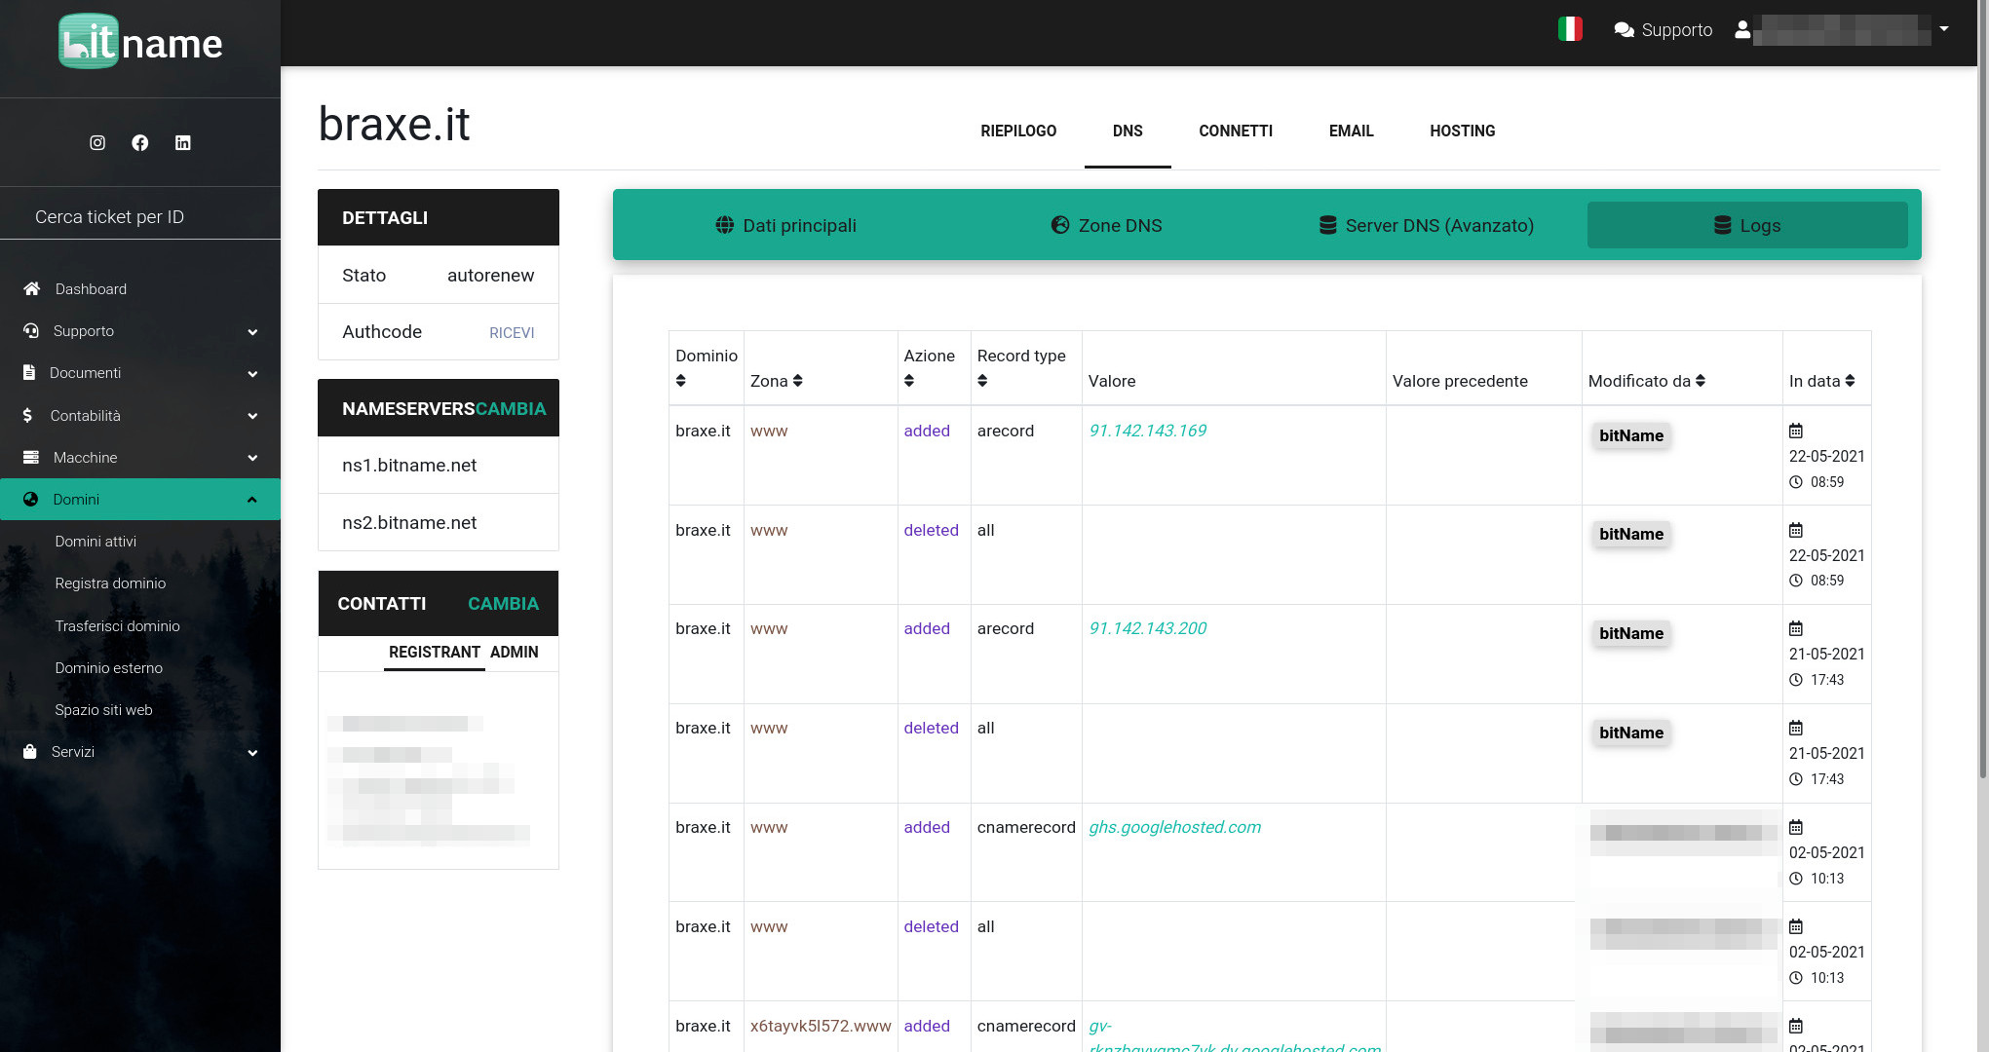Click the globe icon beside Dati principali
The image size is (1989, 1052).
point(725,225)
